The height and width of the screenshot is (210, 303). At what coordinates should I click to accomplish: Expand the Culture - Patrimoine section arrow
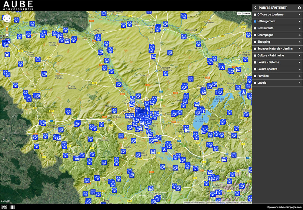click(x=299, y=56)
